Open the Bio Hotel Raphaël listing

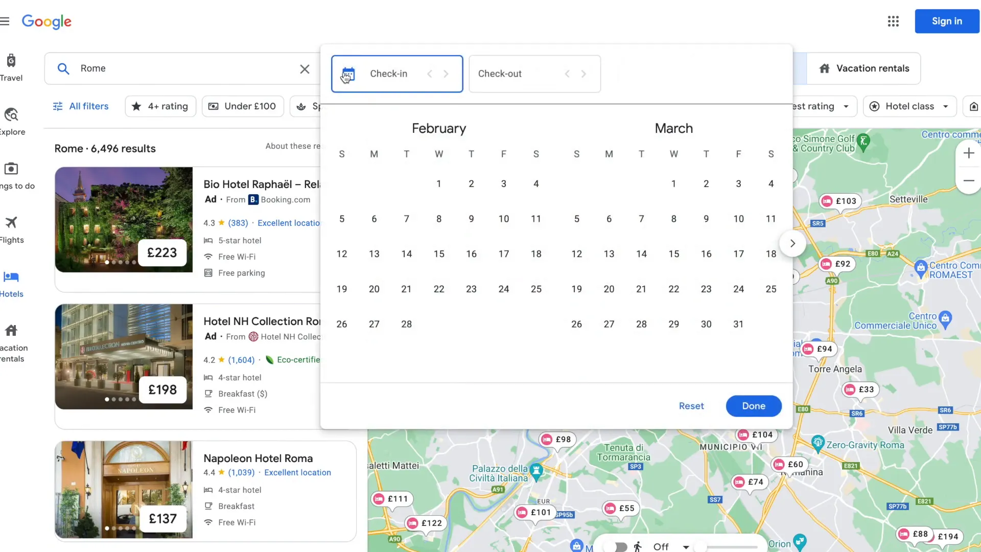click(262, 185)
